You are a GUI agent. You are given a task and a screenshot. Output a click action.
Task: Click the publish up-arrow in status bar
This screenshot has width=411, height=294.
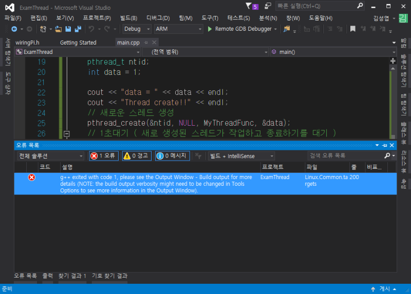(373, 289)
